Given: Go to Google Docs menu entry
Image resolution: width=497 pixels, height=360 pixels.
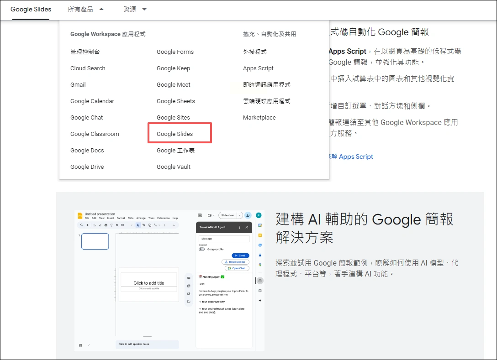Looking at the screenshot, I should click(x=87, y=151).
